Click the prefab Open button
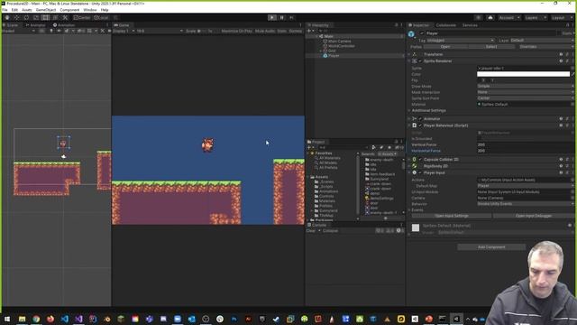 pyautogui.click(x=445, y=47)
